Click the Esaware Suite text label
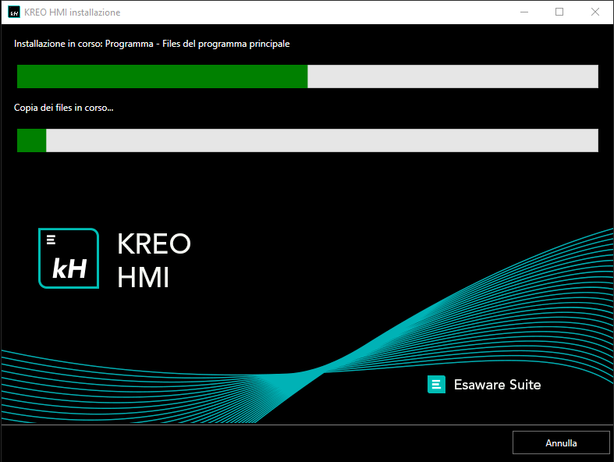This screenshot has height=462, width=614. coord(497,385)
